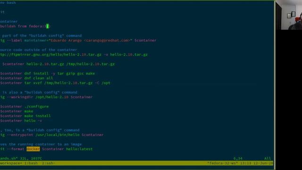
Task: Click the highlighted word docker
Action: coord(33,149)
